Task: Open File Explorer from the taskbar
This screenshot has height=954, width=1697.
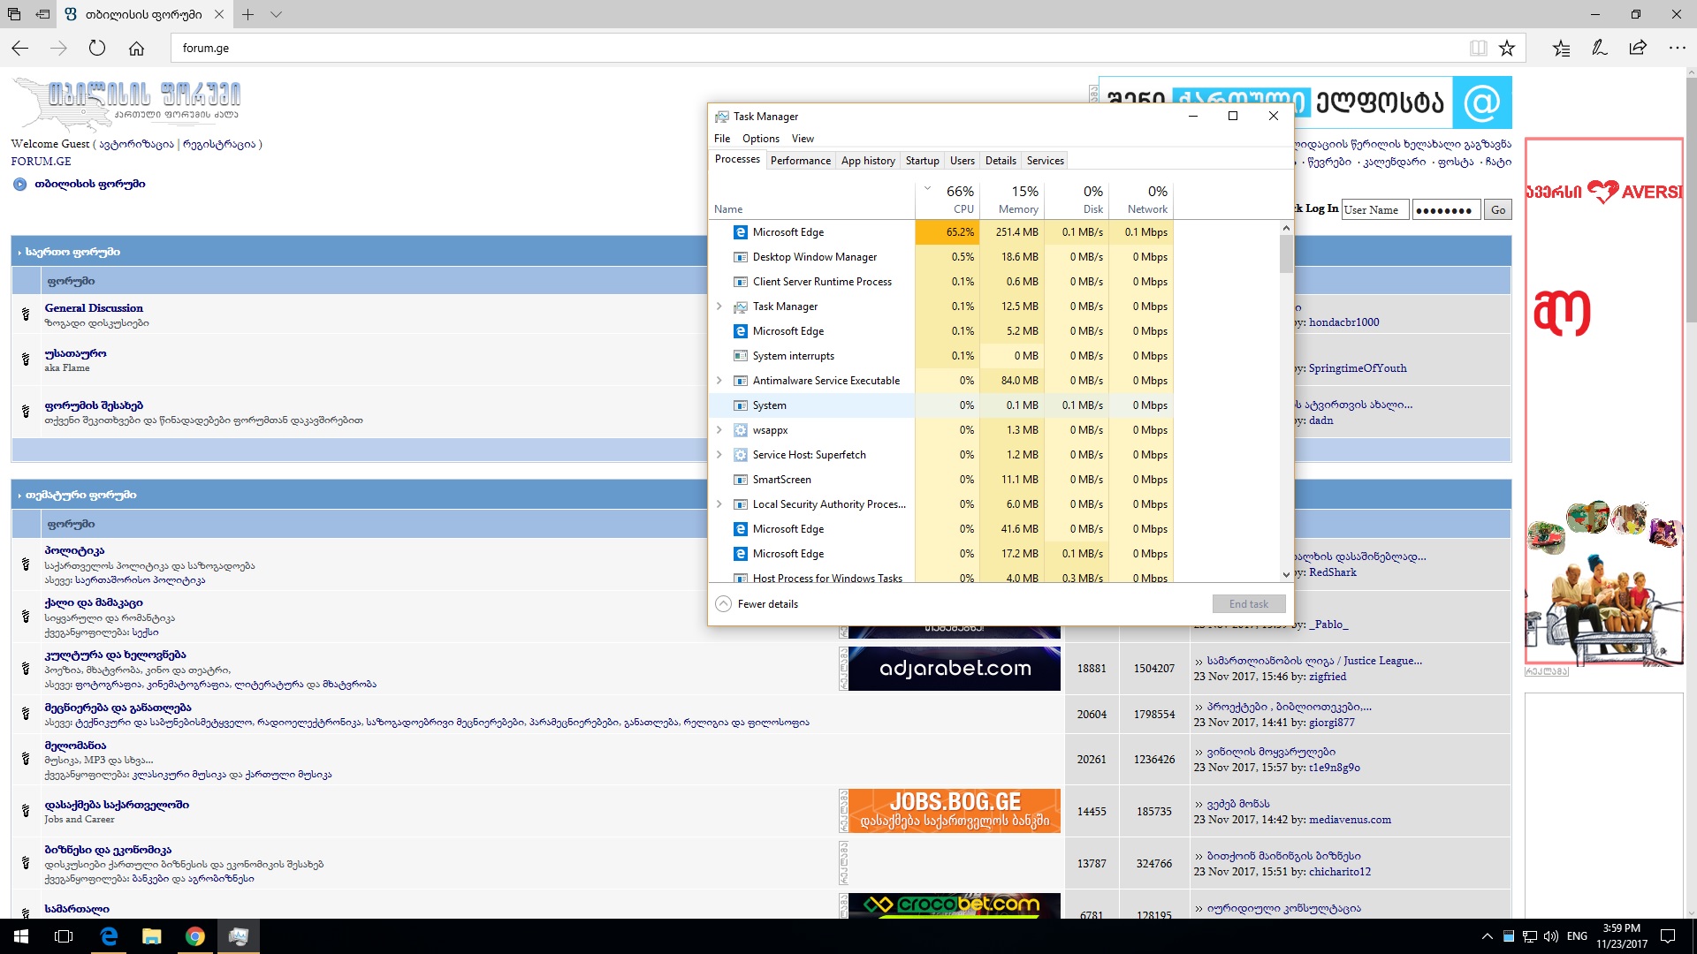Action: click(152, 936)
